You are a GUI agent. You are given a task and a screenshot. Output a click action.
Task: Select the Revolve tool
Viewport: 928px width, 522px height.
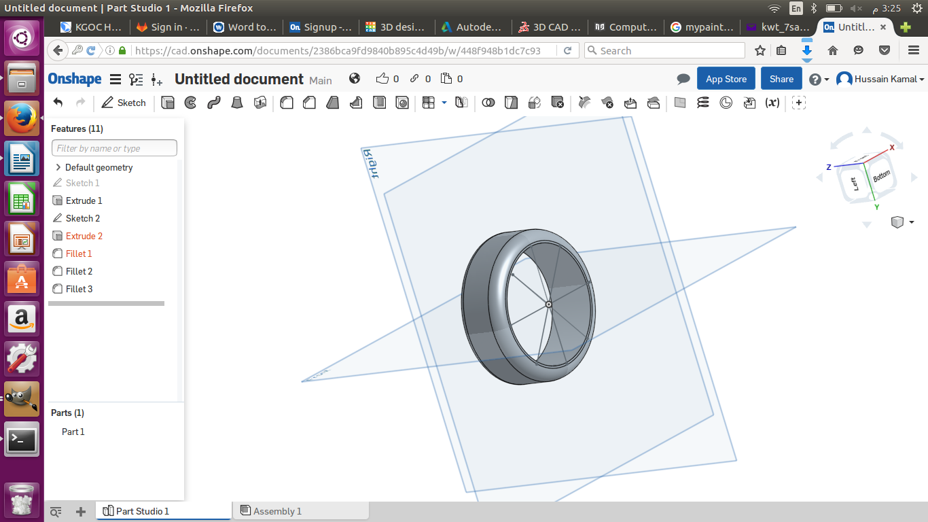(191, 103)
